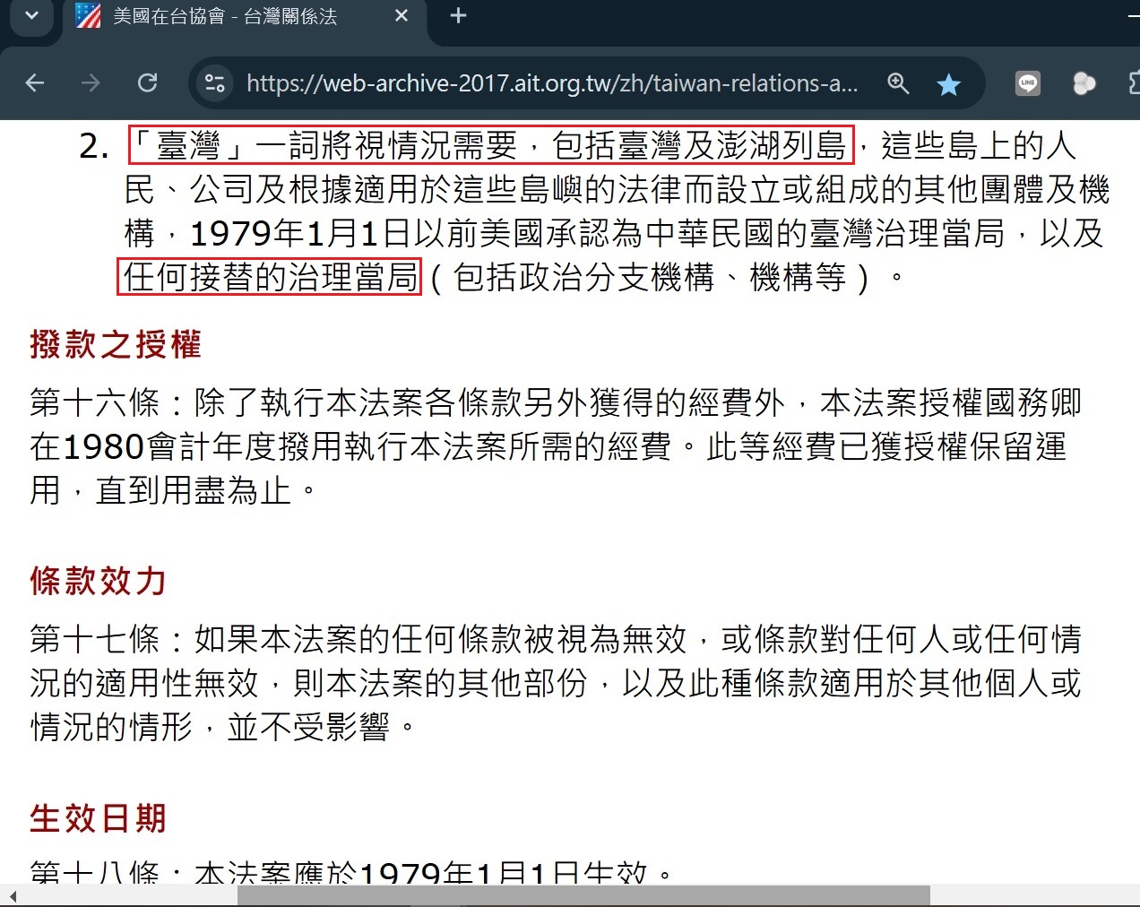Click the scrollbar left arrow
The image size is (1140, 907).
(x=13, y=895)
